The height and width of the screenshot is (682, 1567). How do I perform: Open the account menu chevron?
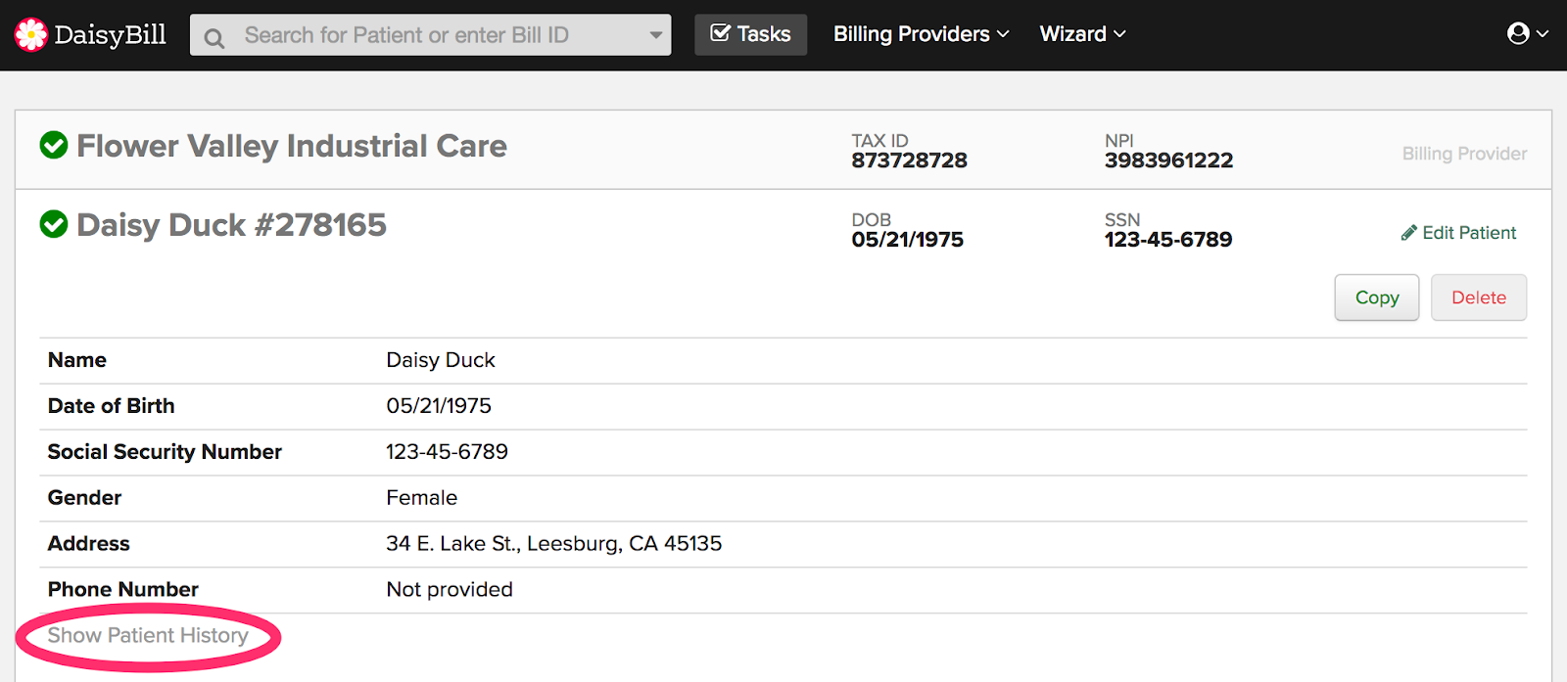1543,34
